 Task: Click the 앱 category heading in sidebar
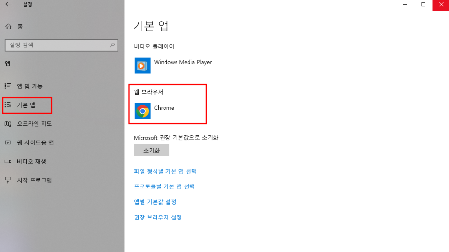pos(8,63)
